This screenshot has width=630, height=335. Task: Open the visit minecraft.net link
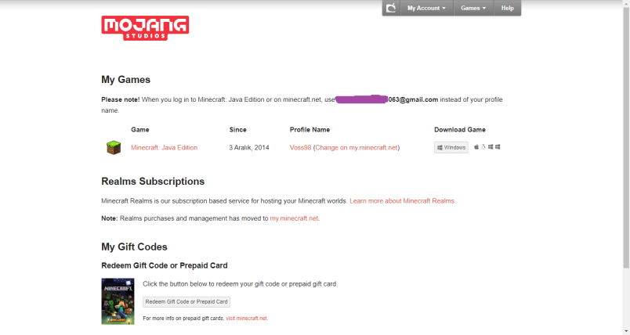click(246, 318)
